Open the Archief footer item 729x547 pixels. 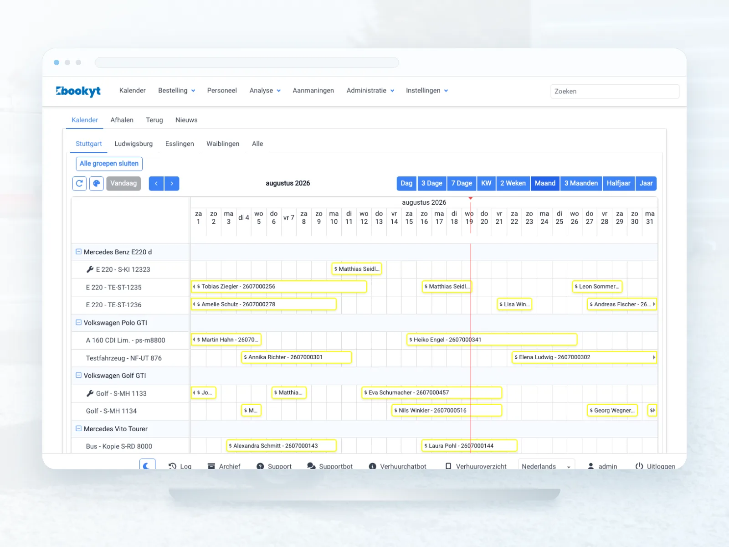coord(224,466)
